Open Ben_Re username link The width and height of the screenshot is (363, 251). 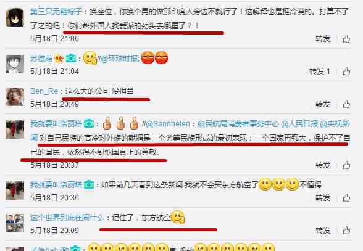tap(44, 91)
